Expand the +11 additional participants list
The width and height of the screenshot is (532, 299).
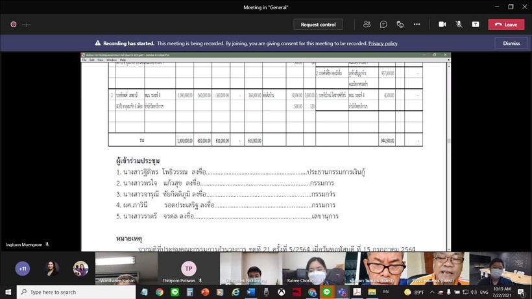click(23, 269)
